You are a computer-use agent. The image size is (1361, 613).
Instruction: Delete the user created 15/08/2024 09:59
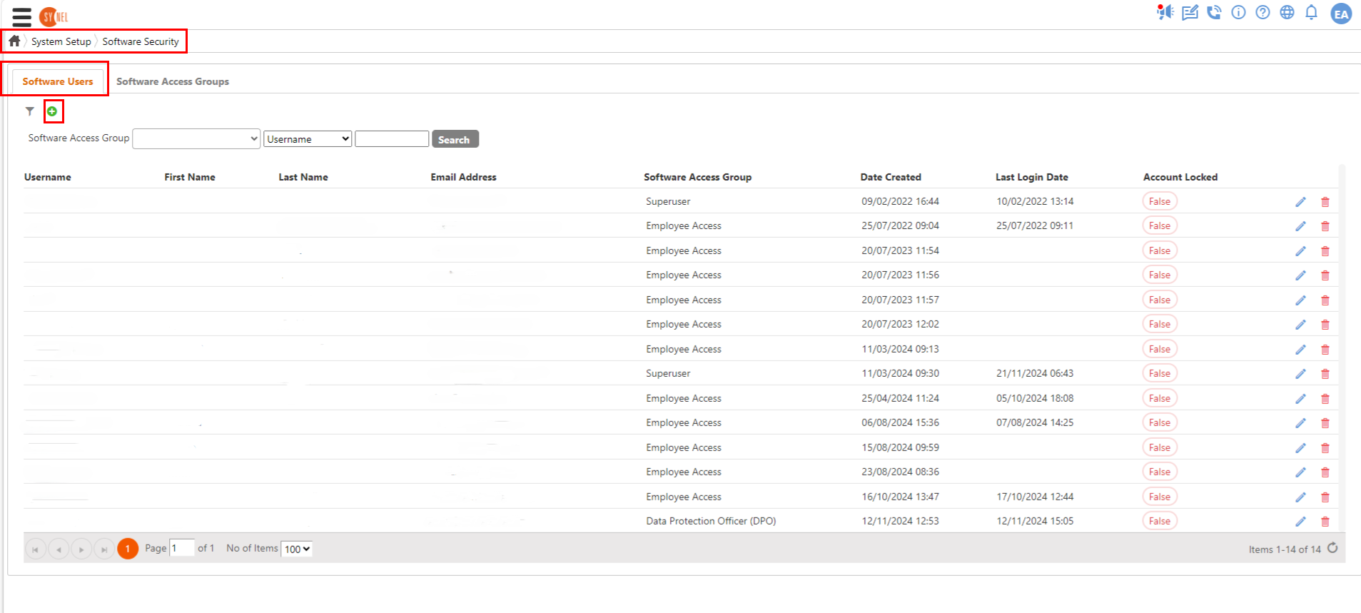[1325, 448]
